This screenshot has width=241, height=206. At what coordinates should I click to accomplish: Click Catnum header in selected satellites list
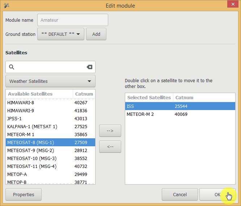185,97
